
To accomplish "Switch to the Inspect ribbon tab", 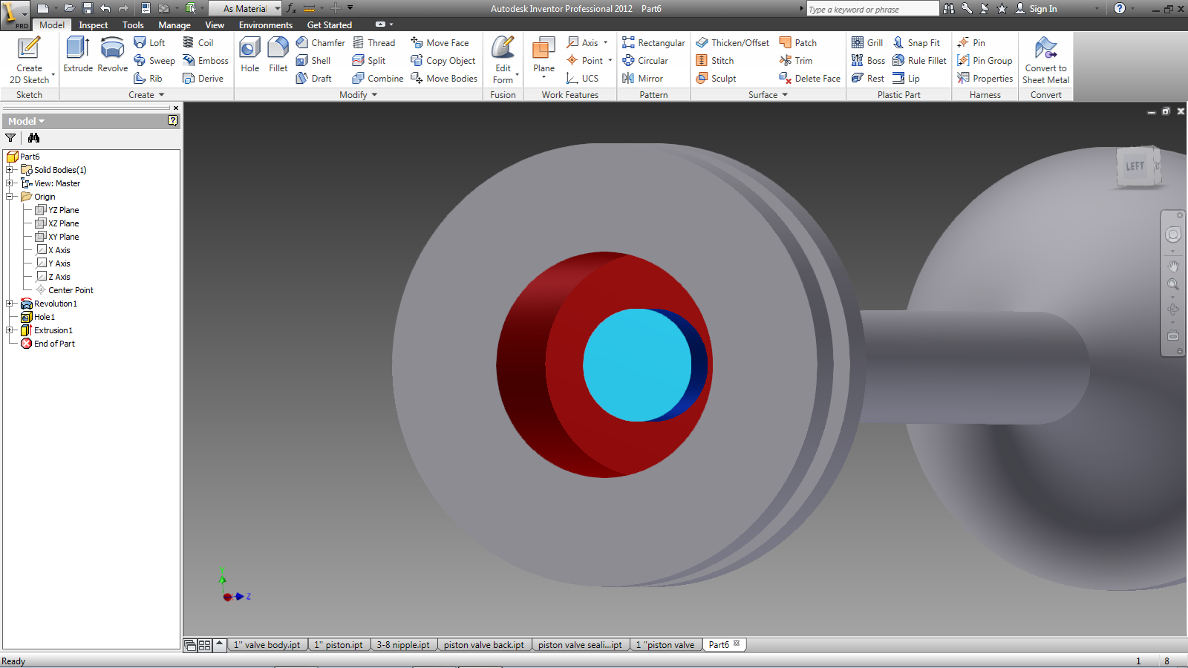I will (94, 25).
